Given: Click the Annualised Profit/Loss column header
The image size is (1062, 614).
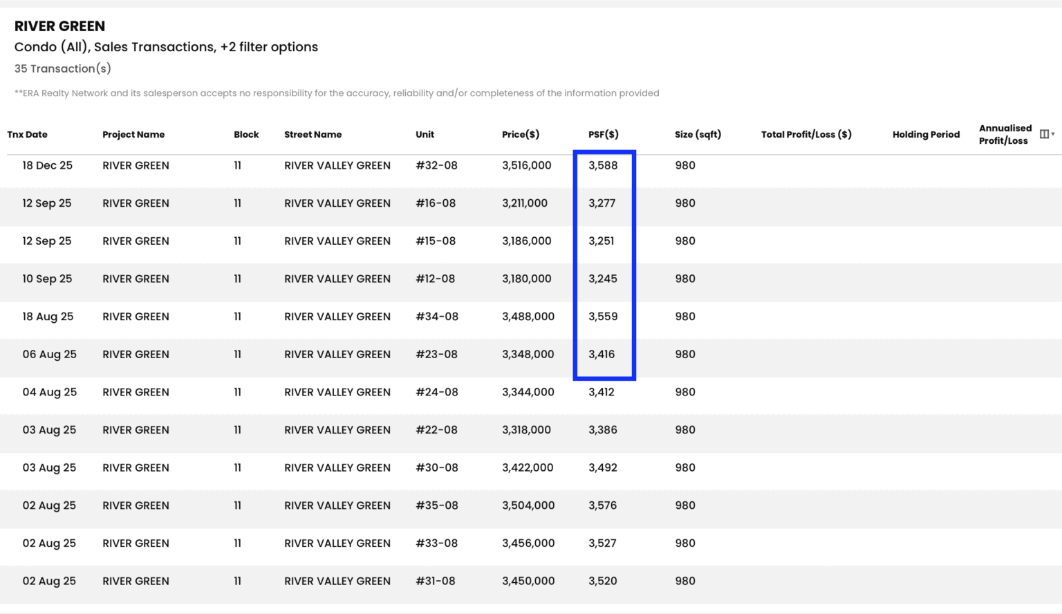Looking at the screenshot, I should coord(1005,134).
